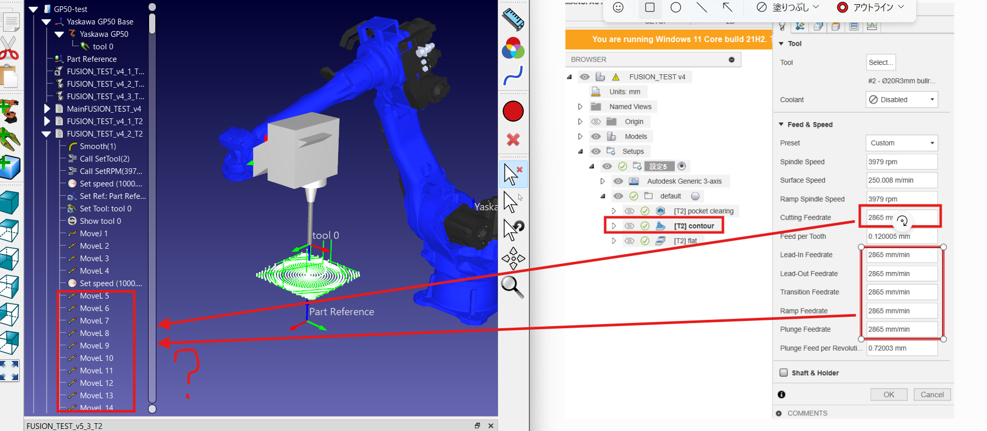Click the tool Select... button
Image resolution: width=987 pixels, height=431 pixels.
(881, 62)
